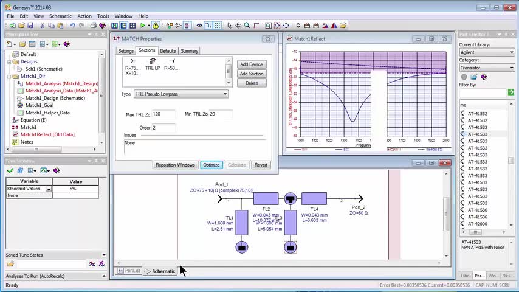Open the Schematic menu

(x=60, y=16)
